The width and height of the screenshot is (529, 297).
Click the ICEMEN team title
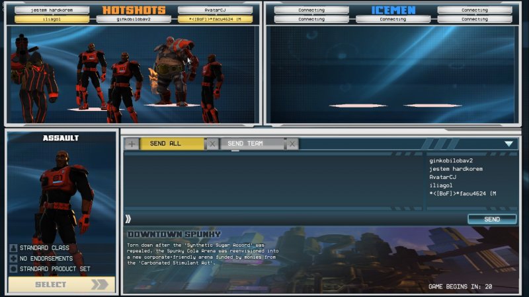click(x=393, y=10)
